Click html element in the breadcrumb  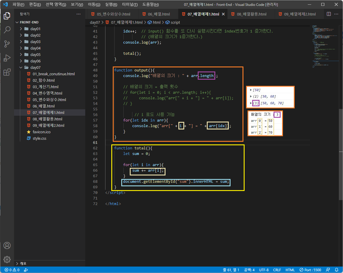click(x=154, y=23)
